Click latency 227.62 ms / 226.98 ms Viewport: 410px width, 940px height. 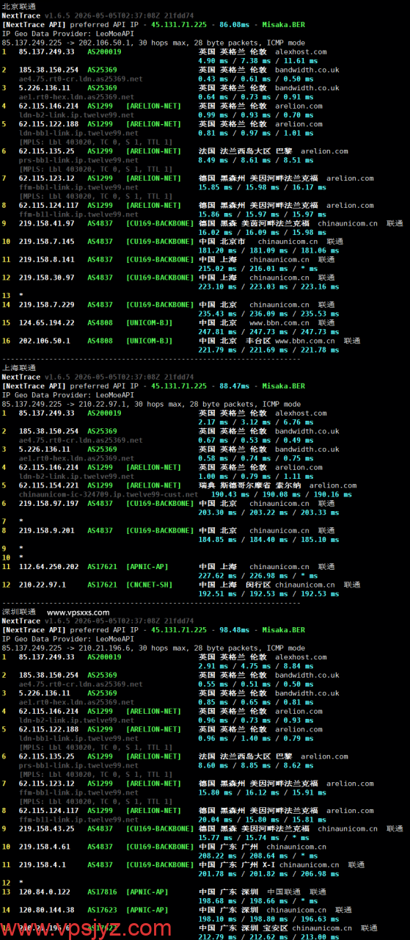[x=244, y=576]
